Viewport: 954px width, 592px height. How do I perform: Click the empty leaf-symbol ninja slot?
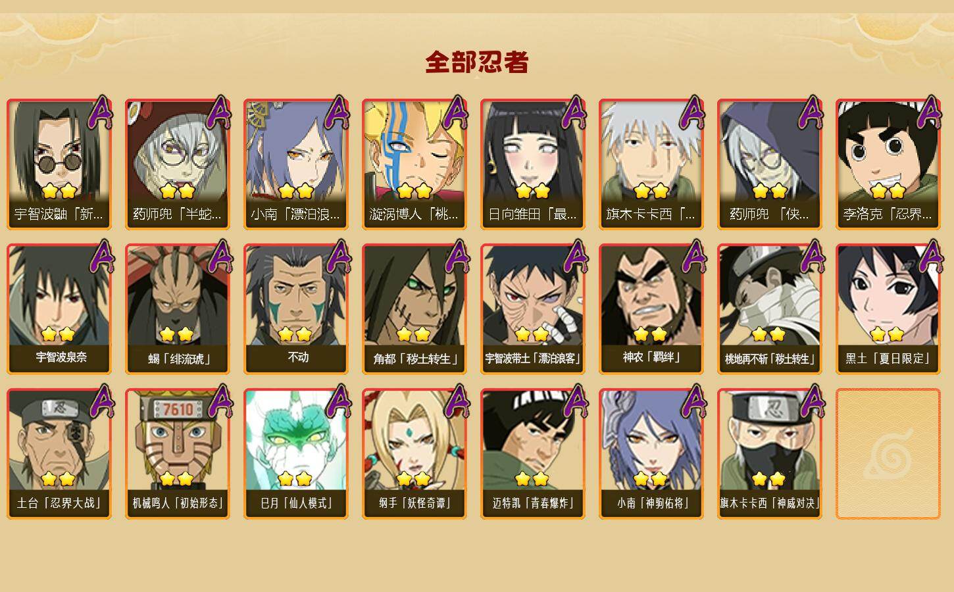point(888,453)
